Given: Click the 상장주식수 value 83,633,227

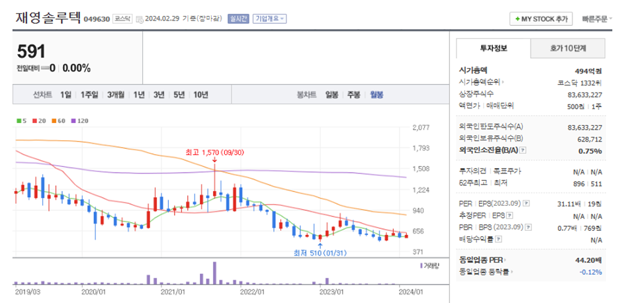Looking at the screenshot, I should tap(585, 95).
